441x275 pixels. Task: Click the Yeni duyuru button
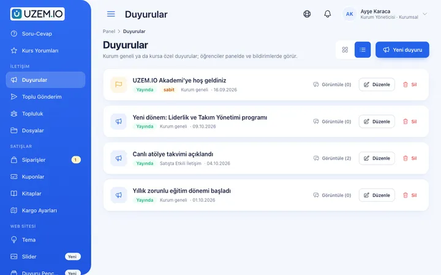[x=402, y=50]
